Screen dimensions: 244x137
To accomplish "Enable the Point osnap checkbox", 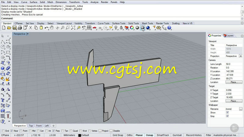I will pos(21,131).
